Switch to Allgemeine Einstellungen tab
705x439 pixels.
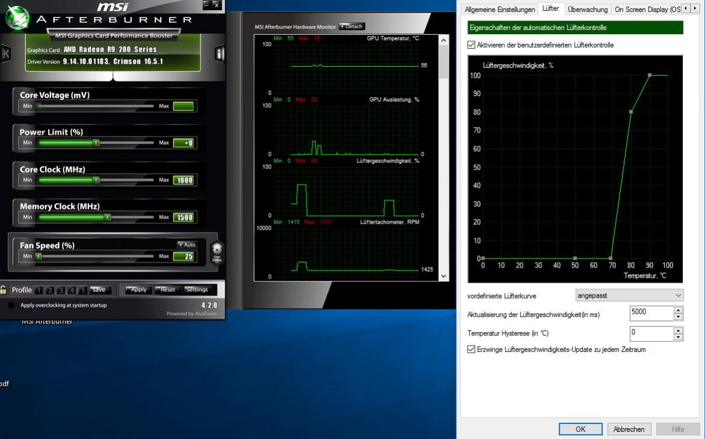click(x=500, y=10)
